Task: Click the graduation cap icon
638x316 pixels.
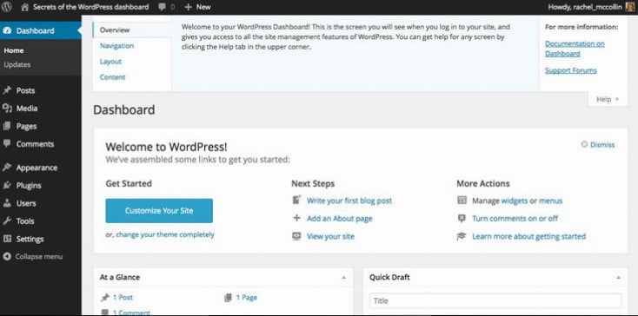Action: coord(462,236)
